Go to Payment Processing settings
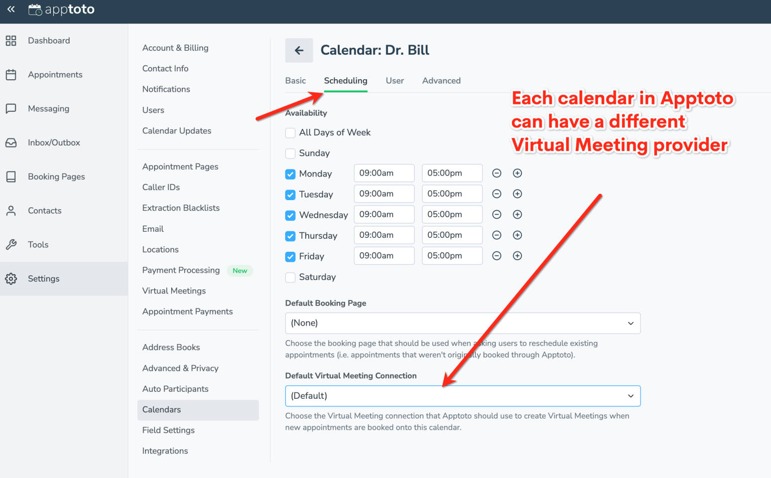 click(181, 270)
